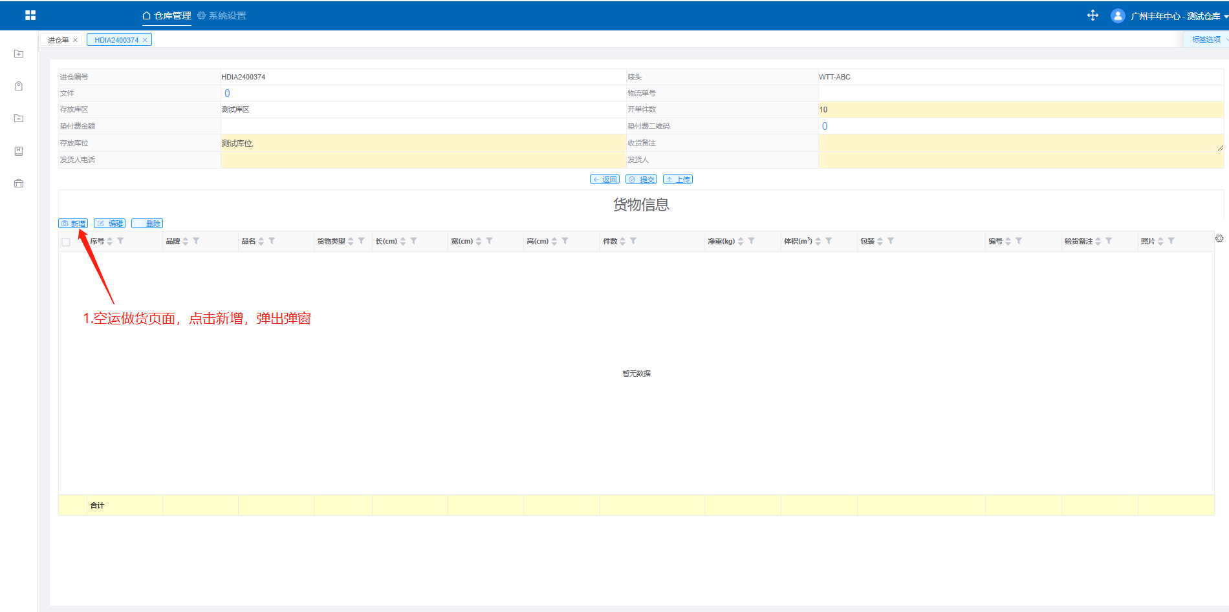
Task: Open the app grid menu icon
Action: pos(30,16)
